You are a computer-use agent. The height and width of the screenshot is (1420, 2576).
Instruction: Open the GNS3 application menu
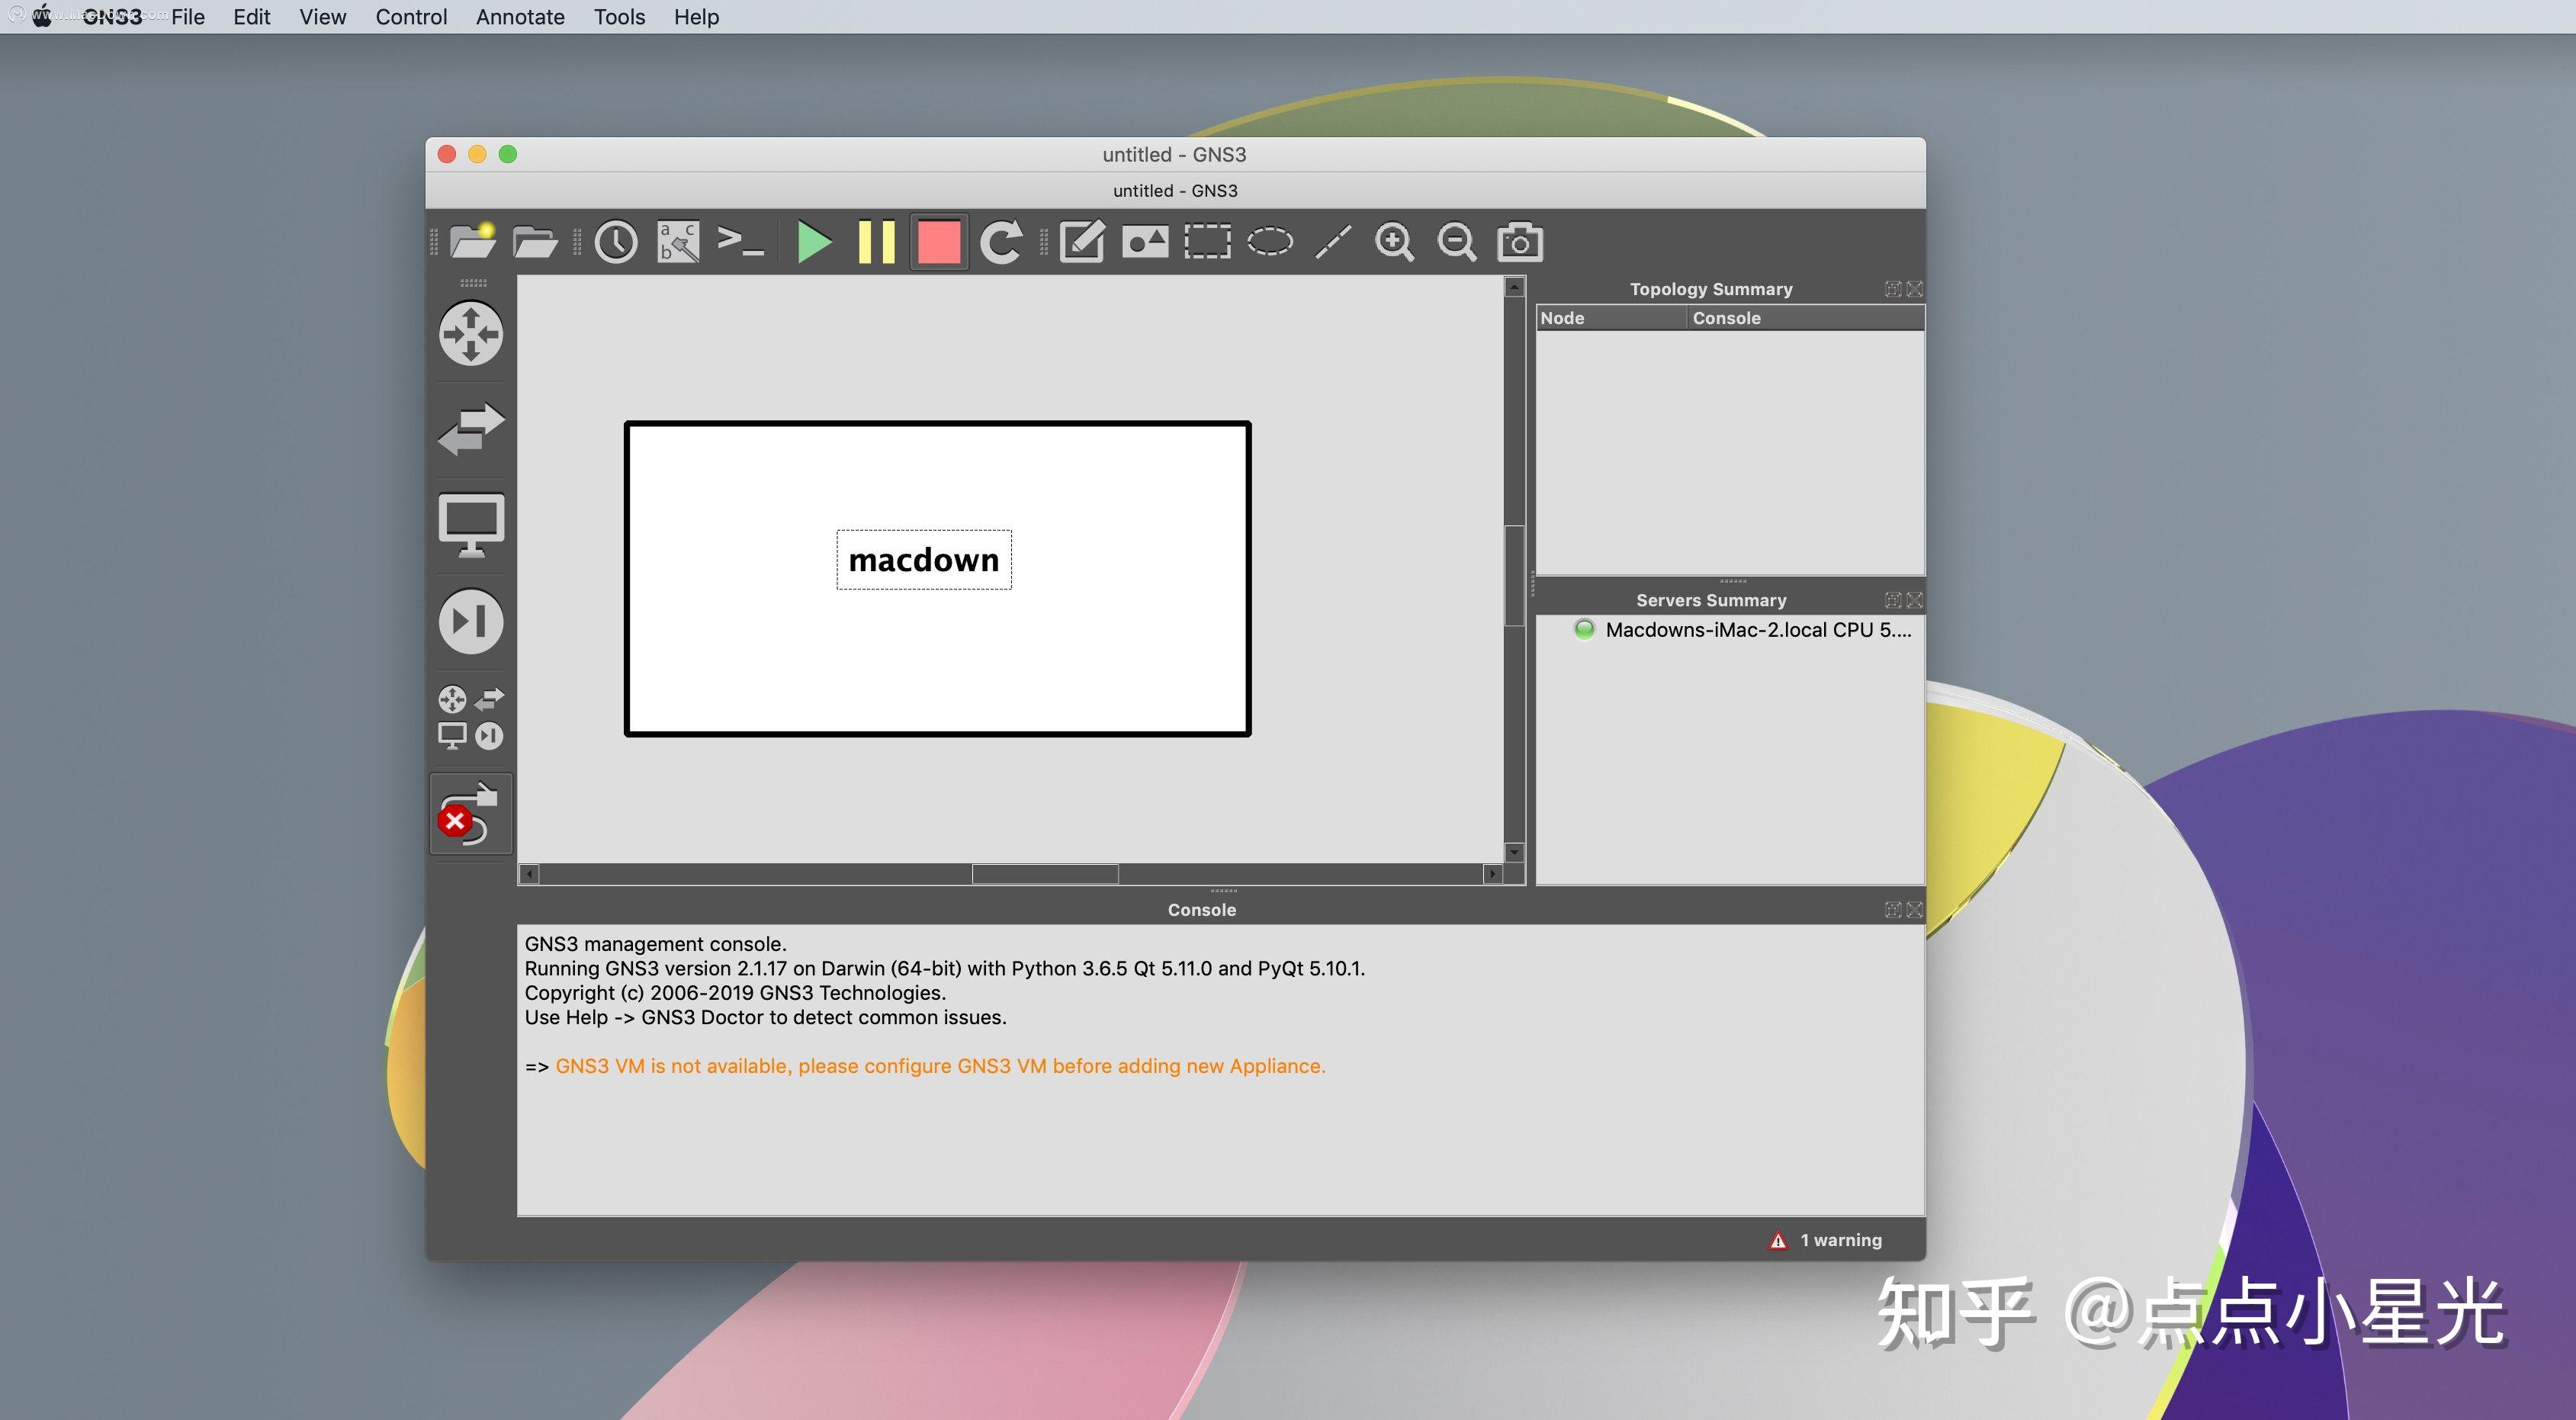click(x=112, y=17)
